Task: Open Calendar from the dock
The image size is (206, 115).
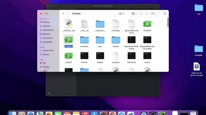Action: tap(67, 113)
